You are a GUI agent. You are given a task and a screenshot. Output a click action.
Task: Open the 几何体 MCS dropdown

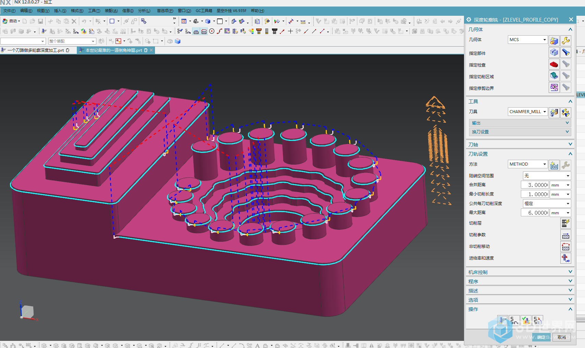tap(527, 40)
